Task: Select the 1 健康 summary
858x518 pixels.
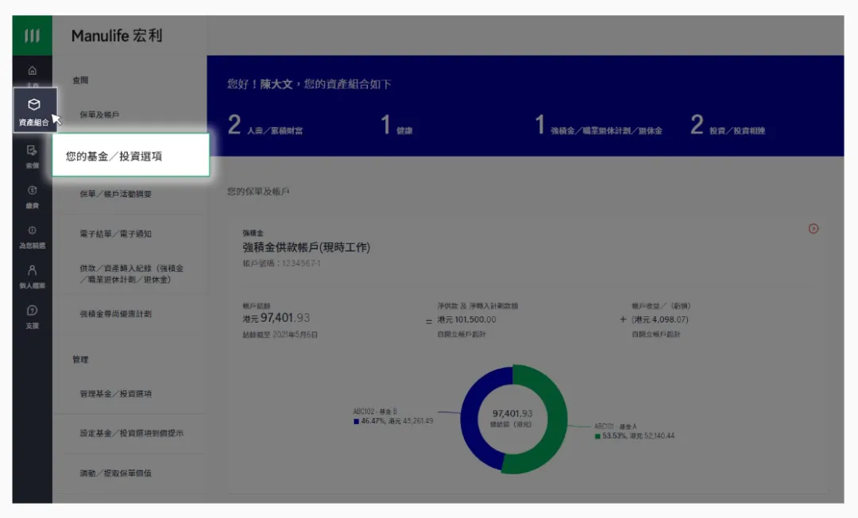Action: (396, 126)
